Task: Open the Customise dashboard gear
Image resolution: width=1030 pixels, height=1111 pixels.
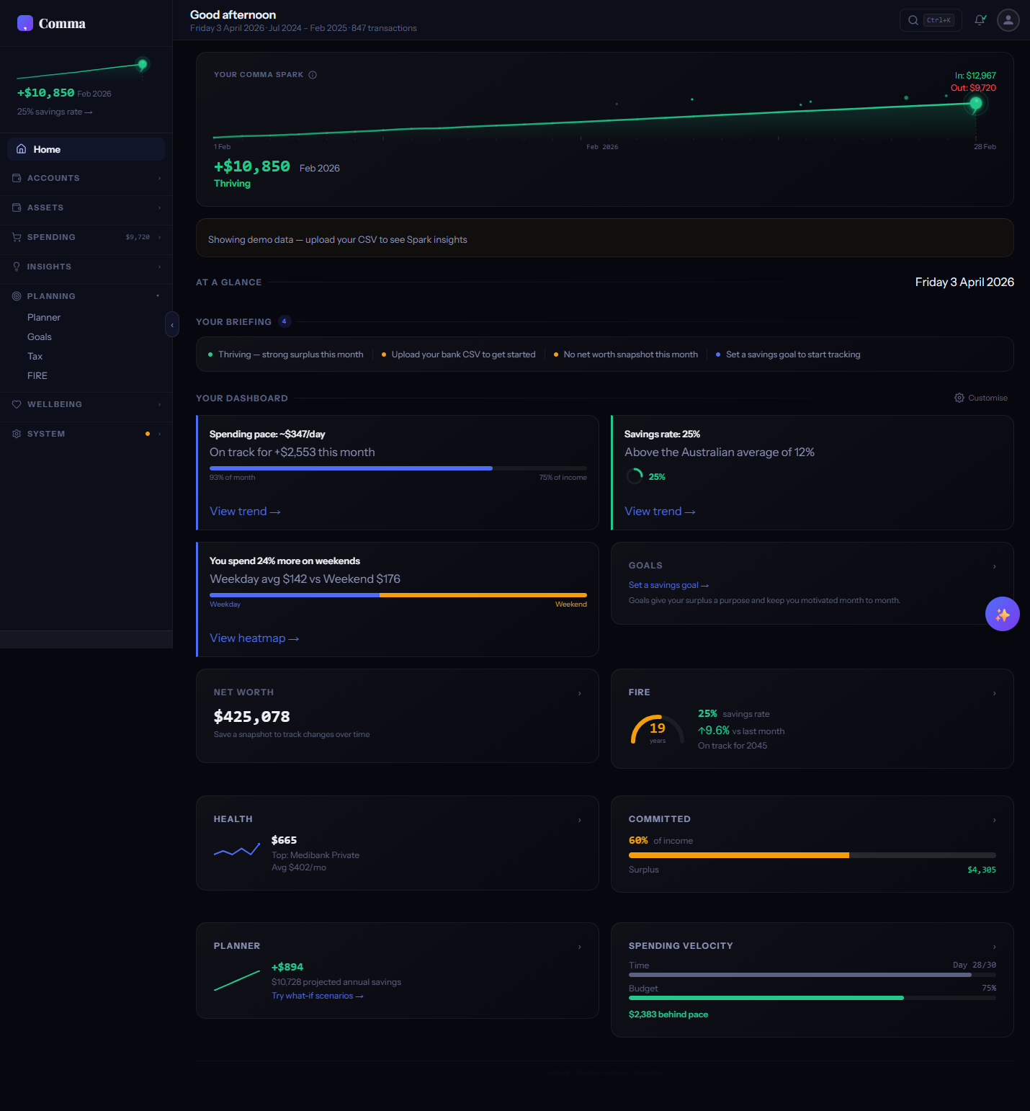Action: (959, 398)
